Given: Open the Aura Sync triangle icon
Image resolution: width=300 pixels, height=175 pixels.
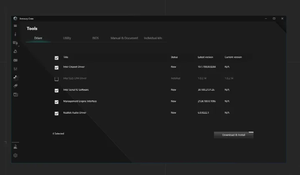Looking at the screenshot, I should coord(15,51).
